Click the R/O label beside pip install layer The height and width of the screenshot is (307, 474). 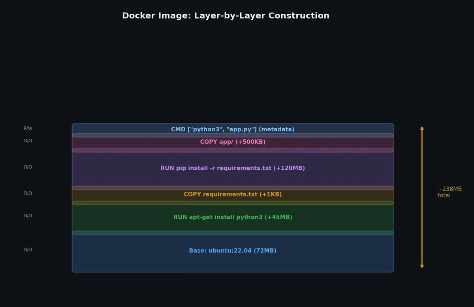(x=28, y=167)
